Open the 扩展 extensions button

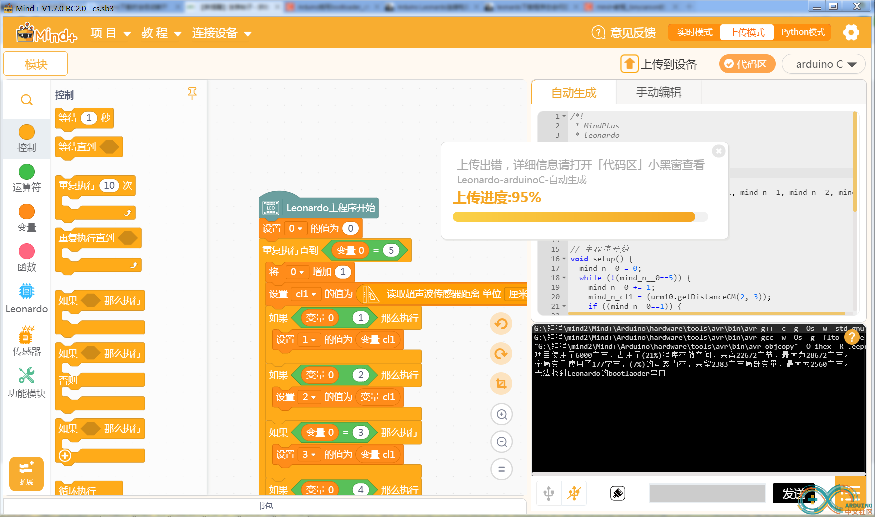(26, 474)
